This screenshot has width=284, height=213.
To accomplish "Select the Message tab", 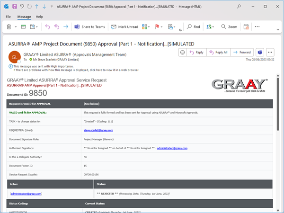I will 24,17.
